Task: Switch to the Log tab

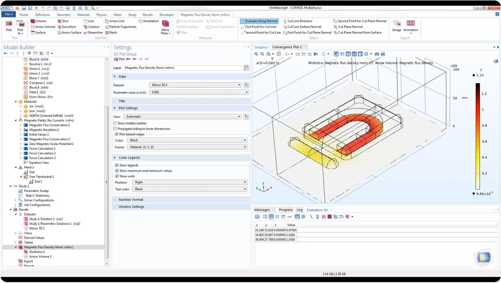Action: (x=299, y=210)
